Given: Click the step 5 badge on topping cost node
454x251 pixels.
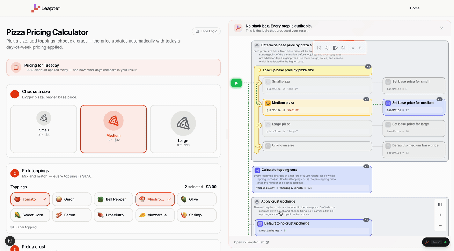Looking at the screenshot, I should (x=366, y=166).
